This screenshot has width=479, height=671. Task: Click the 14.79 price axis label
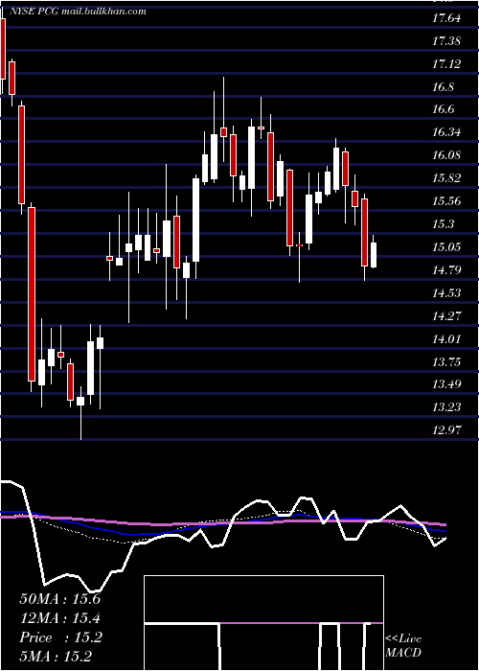pos(446,270)
